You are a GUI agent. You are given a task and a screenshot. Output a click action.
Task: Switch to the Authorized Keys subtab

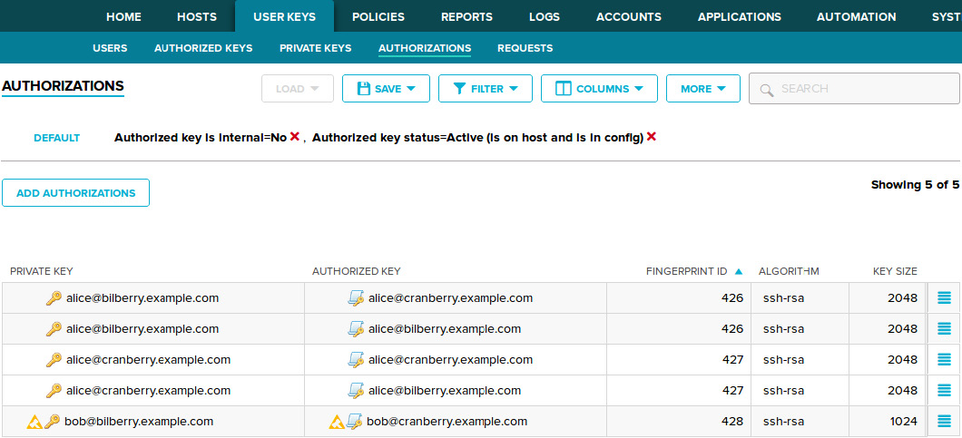pos(203,48)
